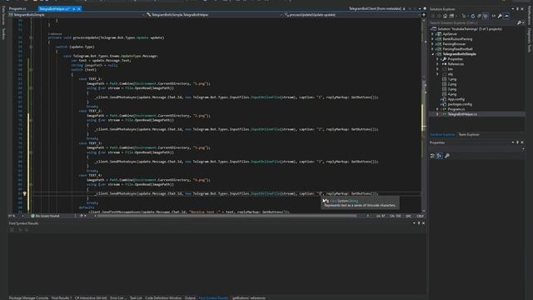Open the Find Results 1 tab

click(x=62, y=298)
